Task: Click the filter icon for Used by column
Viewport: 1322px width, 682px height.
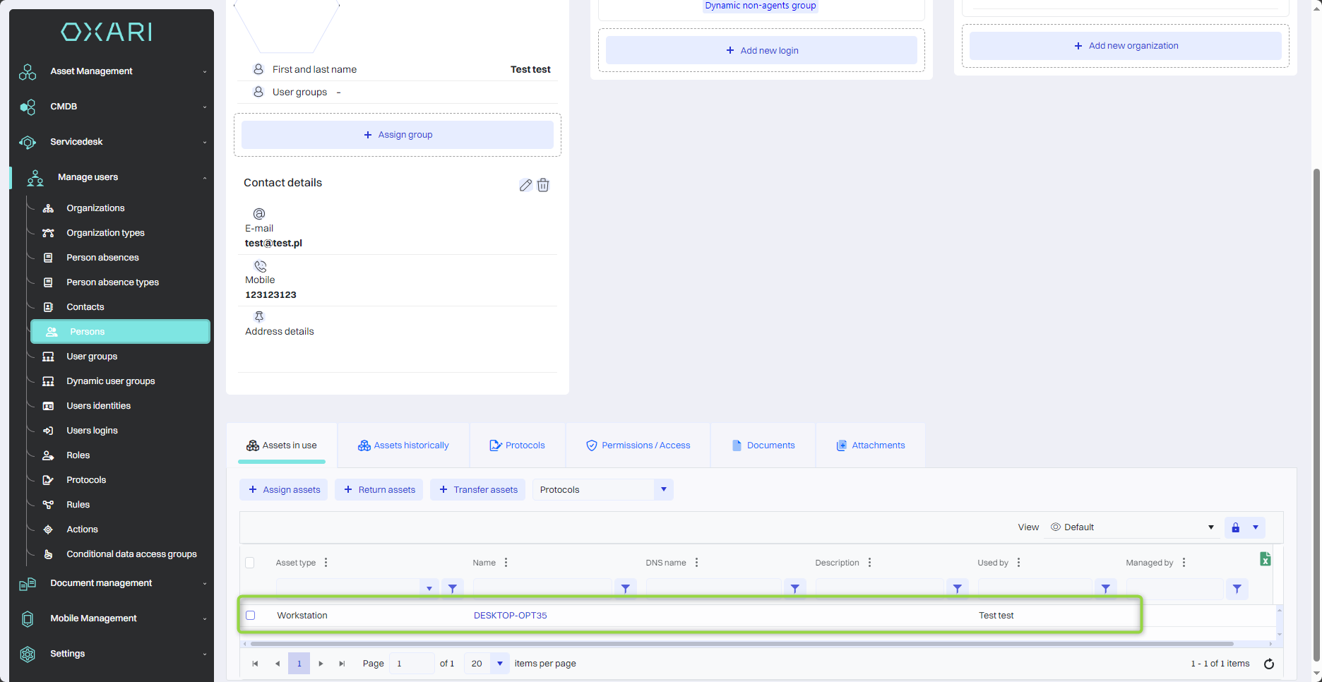Action: [x=1105, y=589]
